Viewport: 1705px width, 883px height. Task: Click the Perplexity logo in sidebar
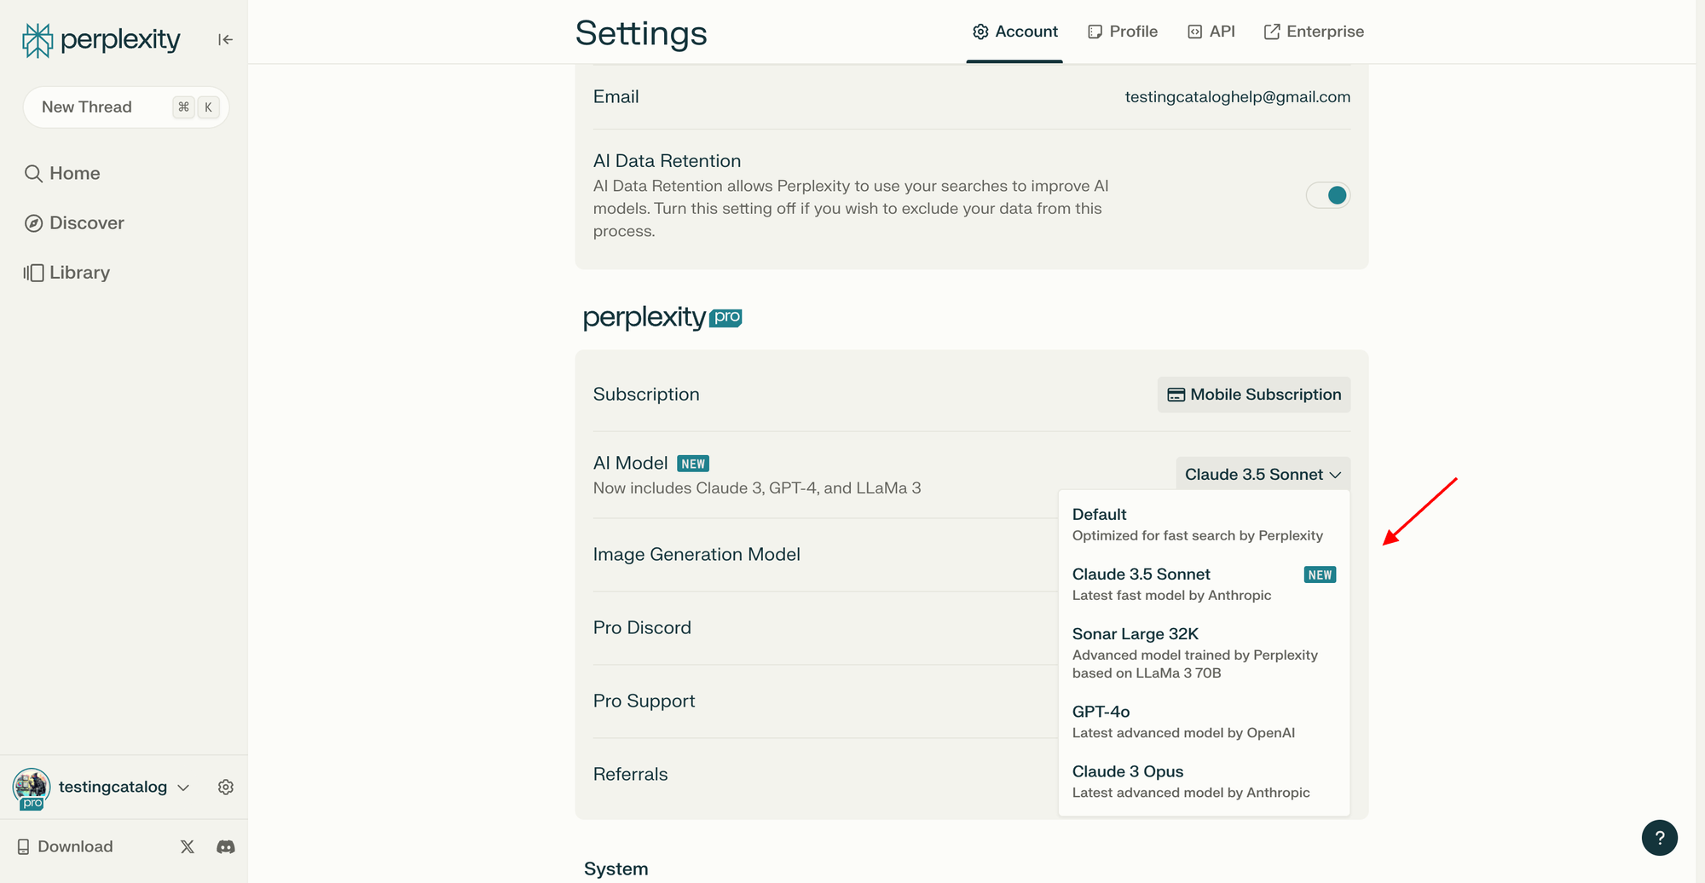click(101, 39)
